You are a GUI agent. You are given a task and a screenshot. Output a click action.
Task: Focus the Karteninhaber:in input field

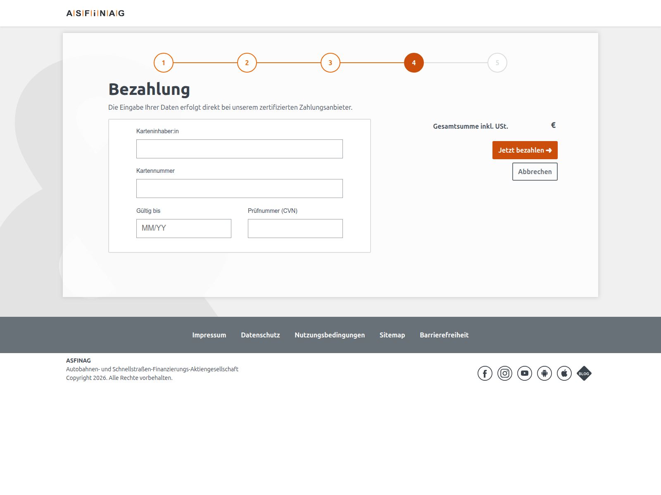pyautogui.click(x=240, y=149)
